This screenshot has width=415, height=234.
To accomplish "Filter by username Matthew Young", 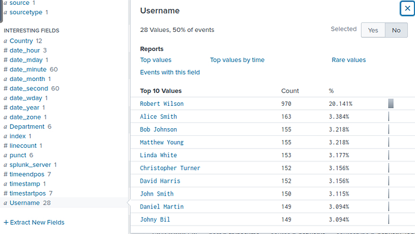I will coord(162,142).
